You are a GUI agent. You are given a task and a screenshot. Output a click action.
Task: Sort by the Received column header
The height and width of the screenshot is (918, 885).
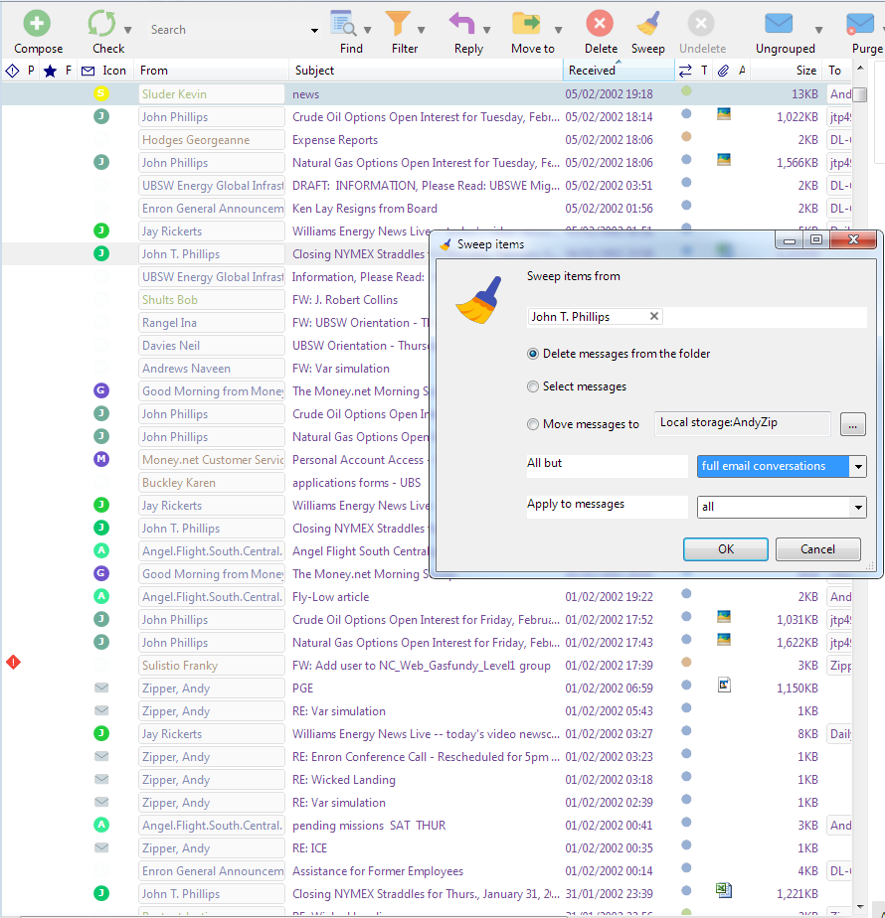[593, 71]
